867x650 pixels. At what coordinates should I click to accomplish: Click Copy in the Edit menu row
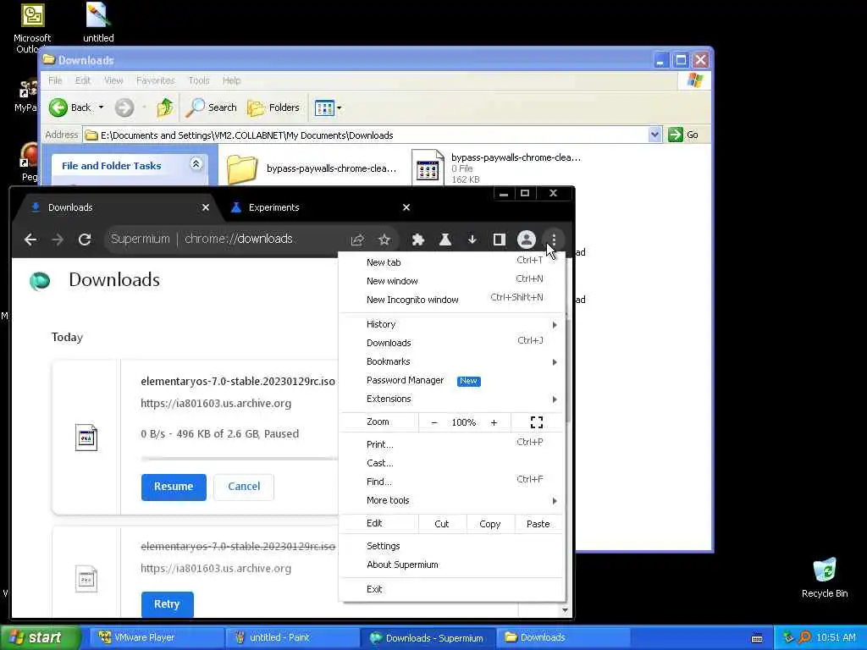(x=490, y=524)
